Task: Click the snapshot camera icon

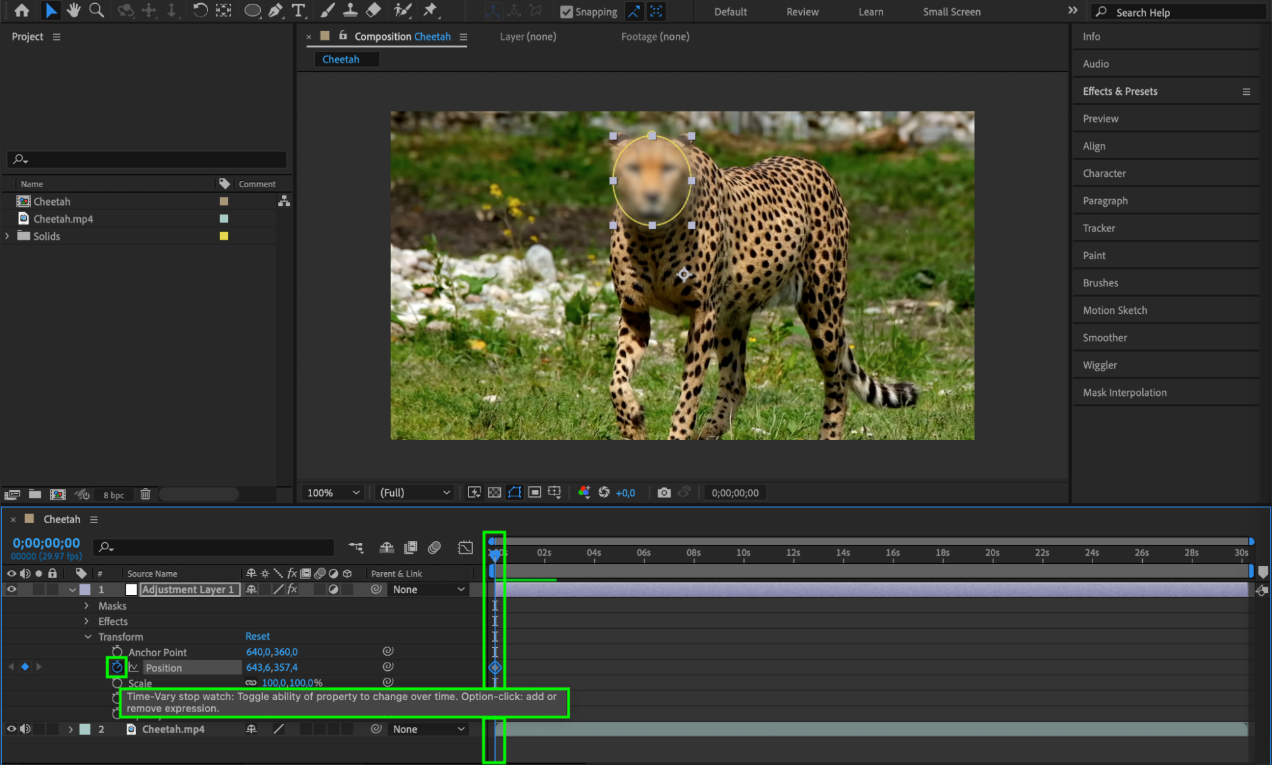Action: [x=664, y=493]
